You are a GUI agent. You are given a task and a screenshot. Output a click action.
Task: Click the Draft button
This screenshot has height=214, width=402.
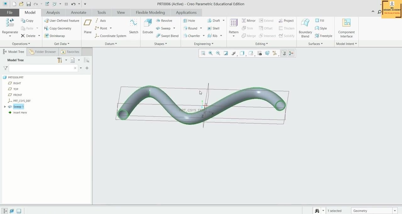pos(214,21)
